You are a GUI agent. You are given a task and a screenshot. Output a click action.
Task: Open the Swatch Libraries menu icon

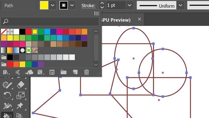click(6, 72)
